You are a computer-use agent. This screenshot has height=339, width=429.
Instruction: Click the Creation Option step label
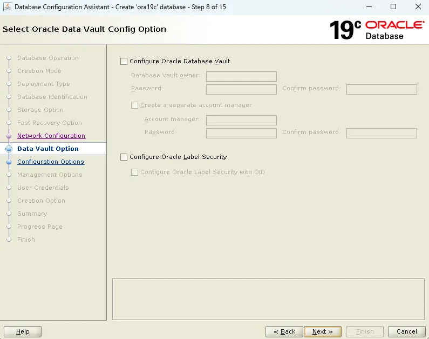point(41,201)
